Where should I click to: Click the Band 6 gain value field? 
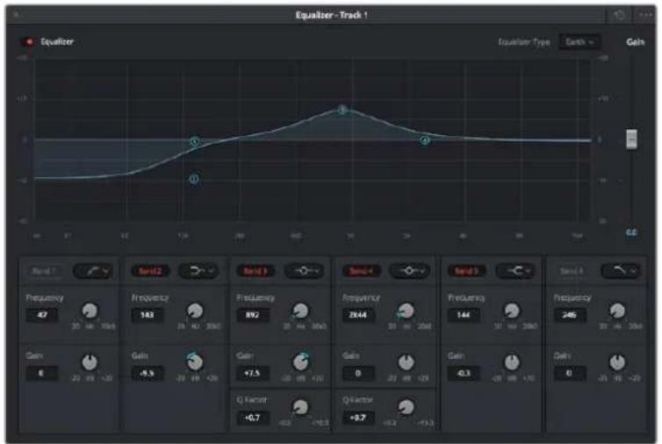569,374
